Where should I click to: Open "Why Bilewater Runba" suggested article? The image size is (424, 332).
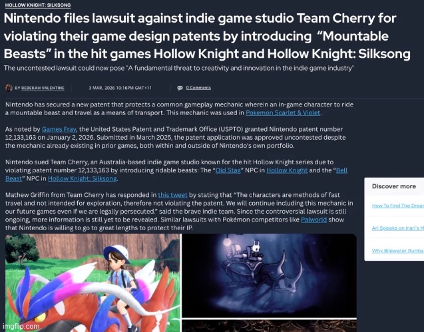398,251
